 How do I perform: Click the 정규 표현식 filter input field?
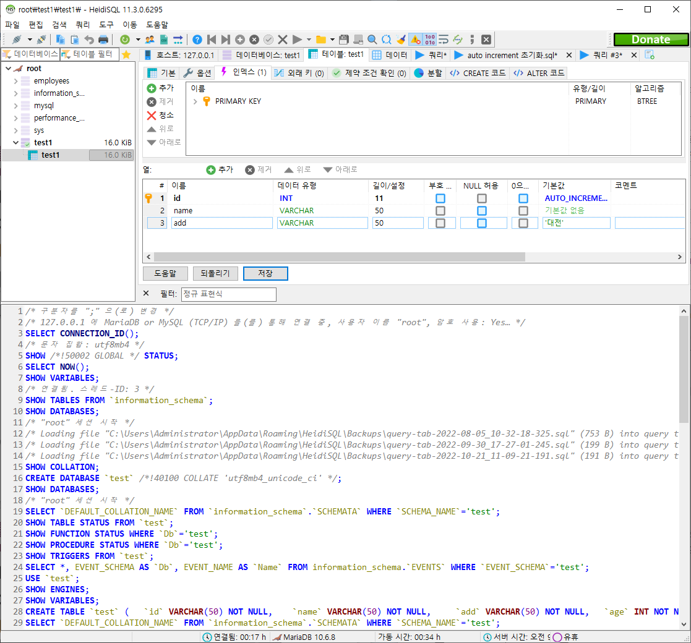pyautogui.click(x=229, y=294)
